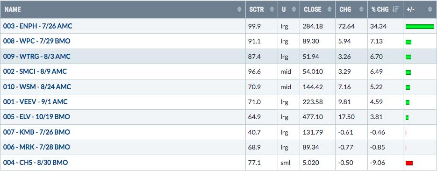
Task: Sort table by NAME column arrows
Action: tap(239, 9)
